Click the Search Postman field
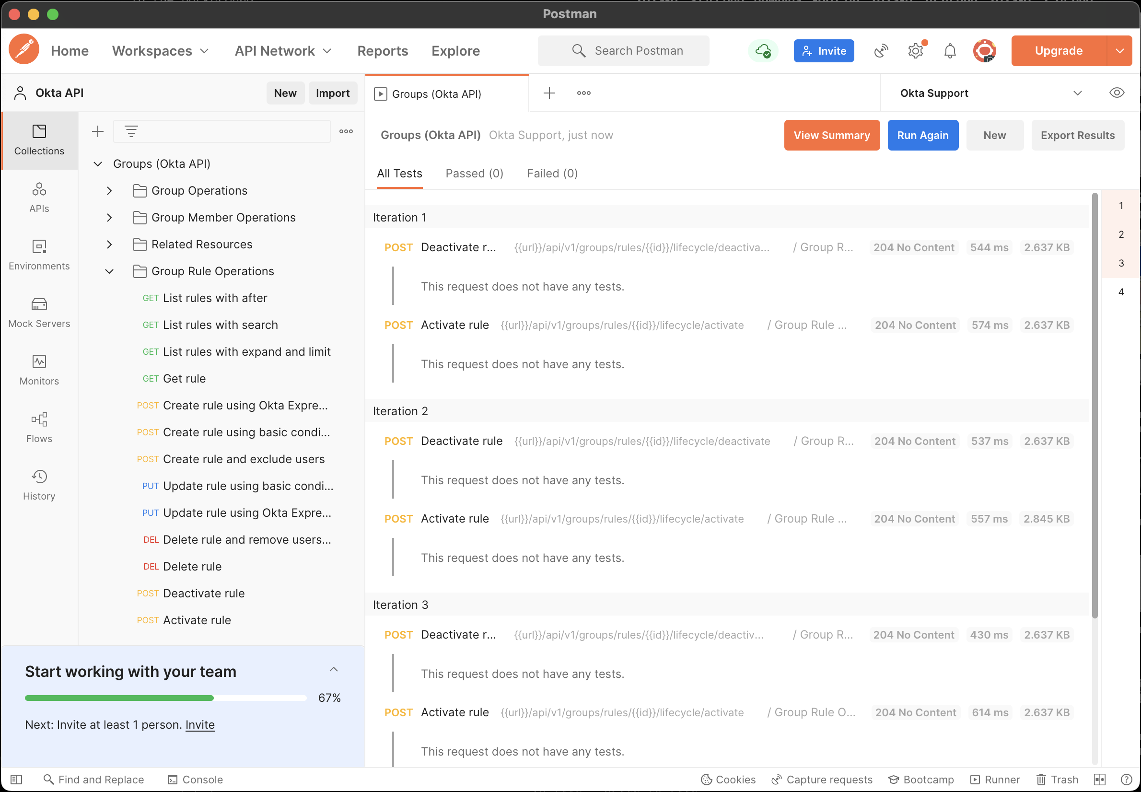The width and height of the screenshot is (1141, 792). pyautogui.click(x=623, y=51)
